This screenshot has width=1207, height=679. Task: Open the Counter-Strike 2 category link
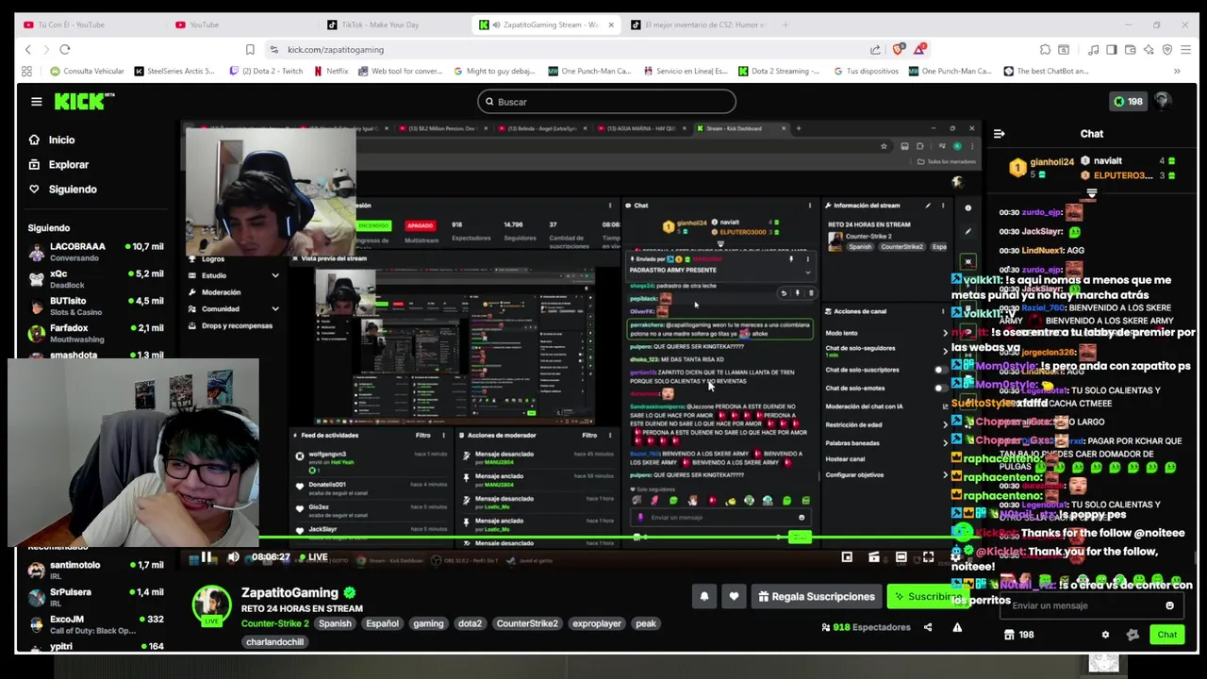click(x=274, y=623)
